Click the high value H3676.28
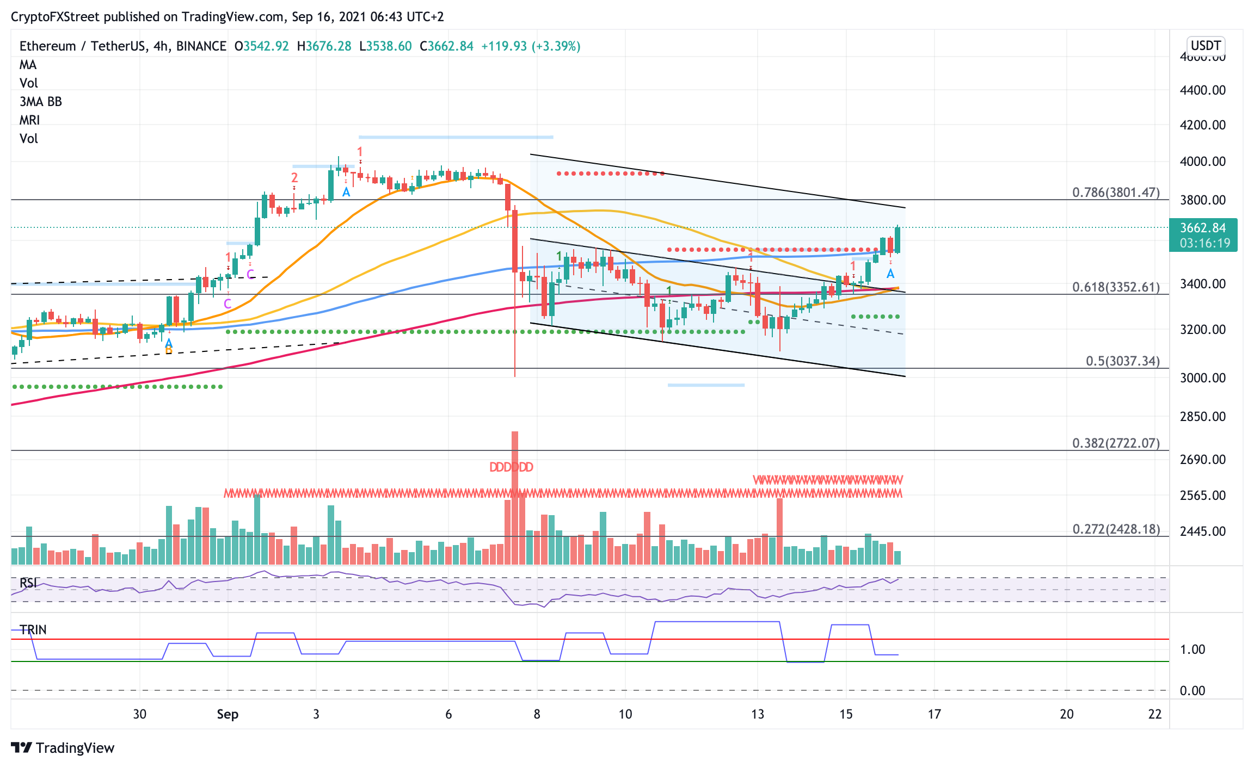 pos(324,46)
